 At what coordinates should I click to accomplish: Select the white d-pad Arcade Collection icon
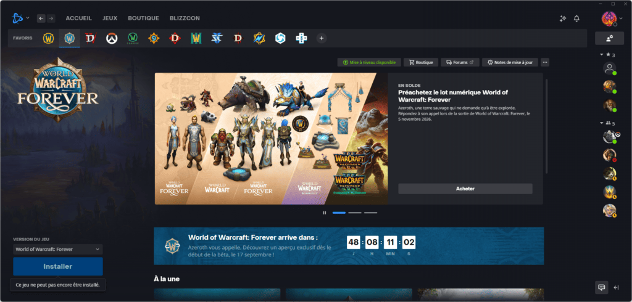(x=301, y=38)
